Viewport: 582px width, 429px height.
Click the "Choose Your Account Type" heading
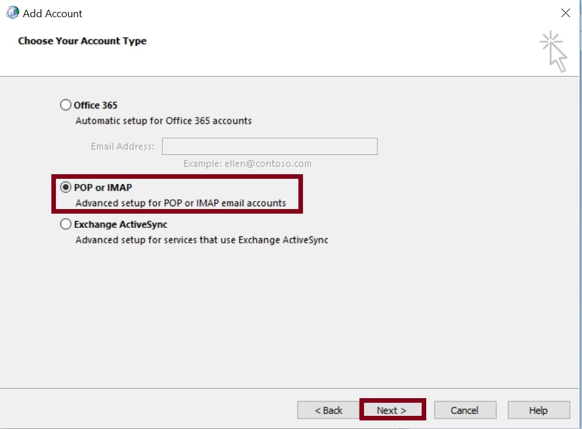tap(82, 41)
